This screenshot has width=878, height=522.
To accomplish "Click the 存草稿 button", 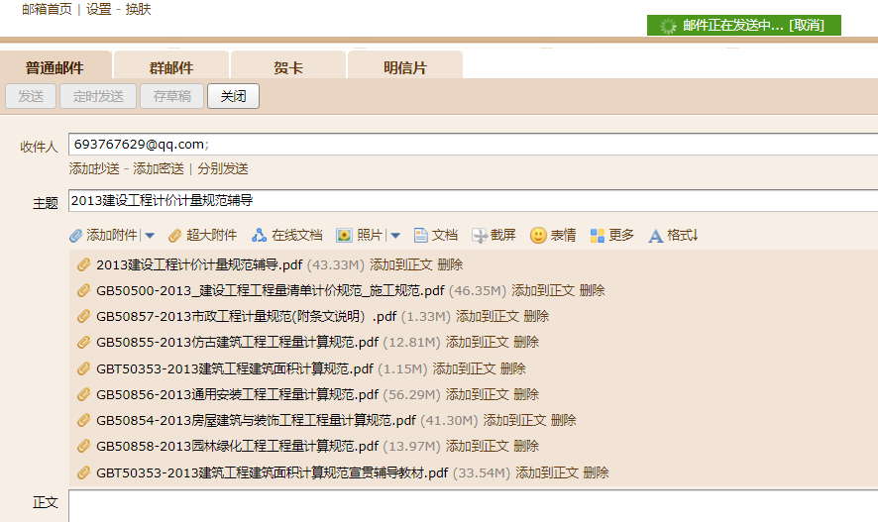I will tap(171, 96).
